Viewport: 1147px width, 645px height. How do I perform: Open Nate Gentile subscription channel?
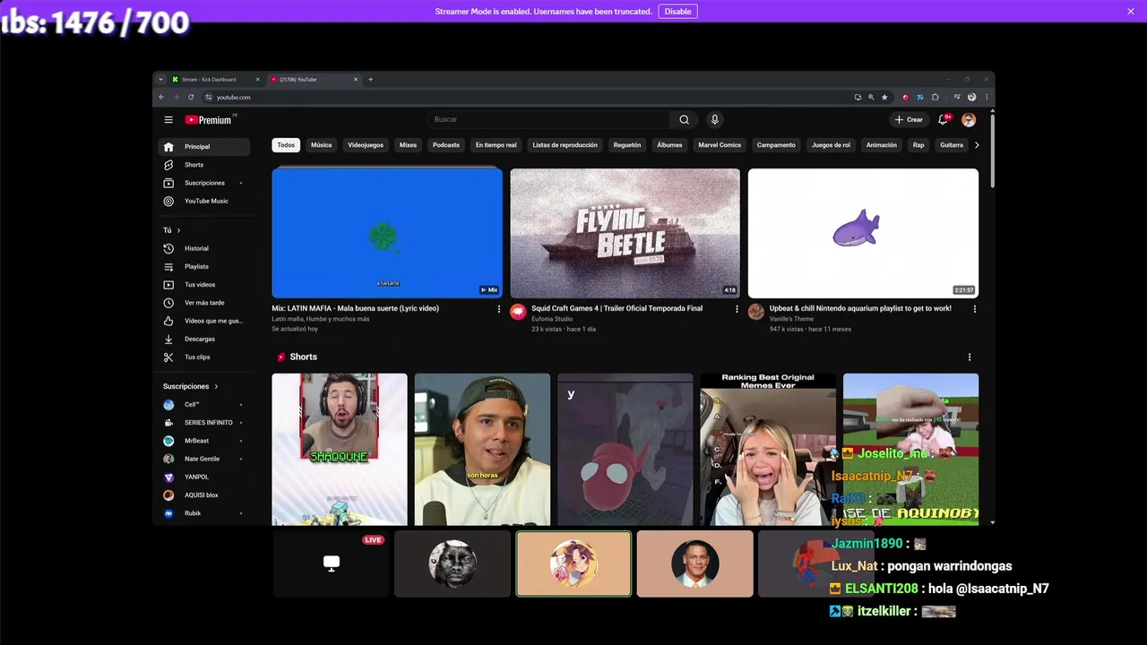[x=204, y=459]
